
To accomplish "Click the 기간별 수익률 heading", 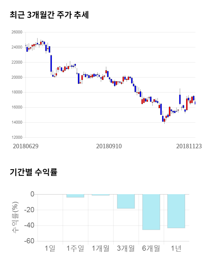I will point(34,172).
